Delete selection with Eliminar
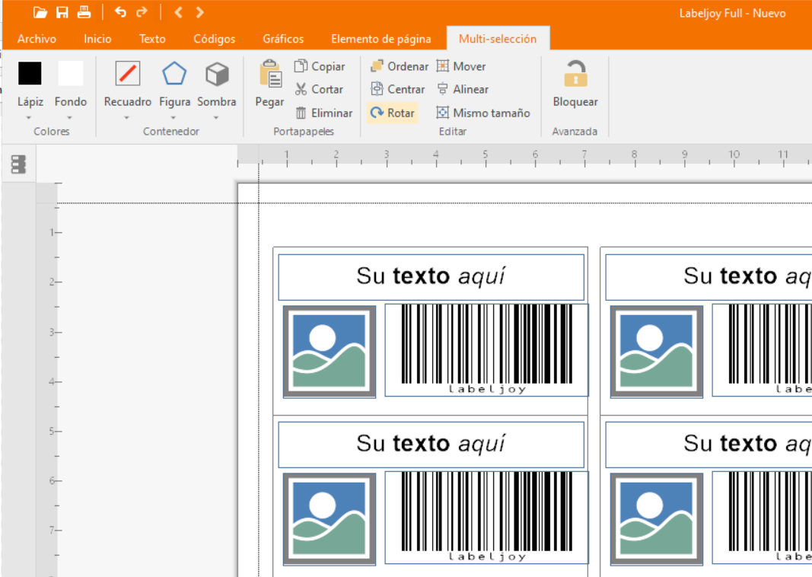 pos(323,113)
